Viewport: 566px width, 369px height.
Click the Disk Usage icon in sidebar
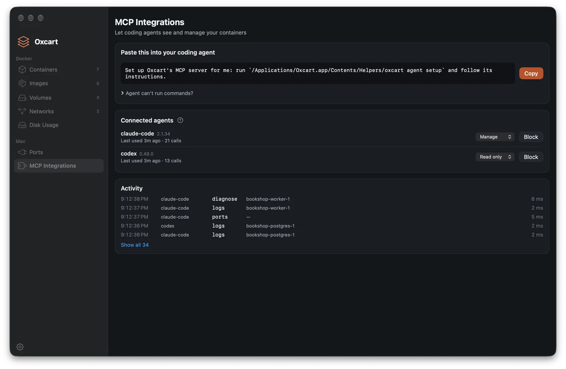[22, 125]
